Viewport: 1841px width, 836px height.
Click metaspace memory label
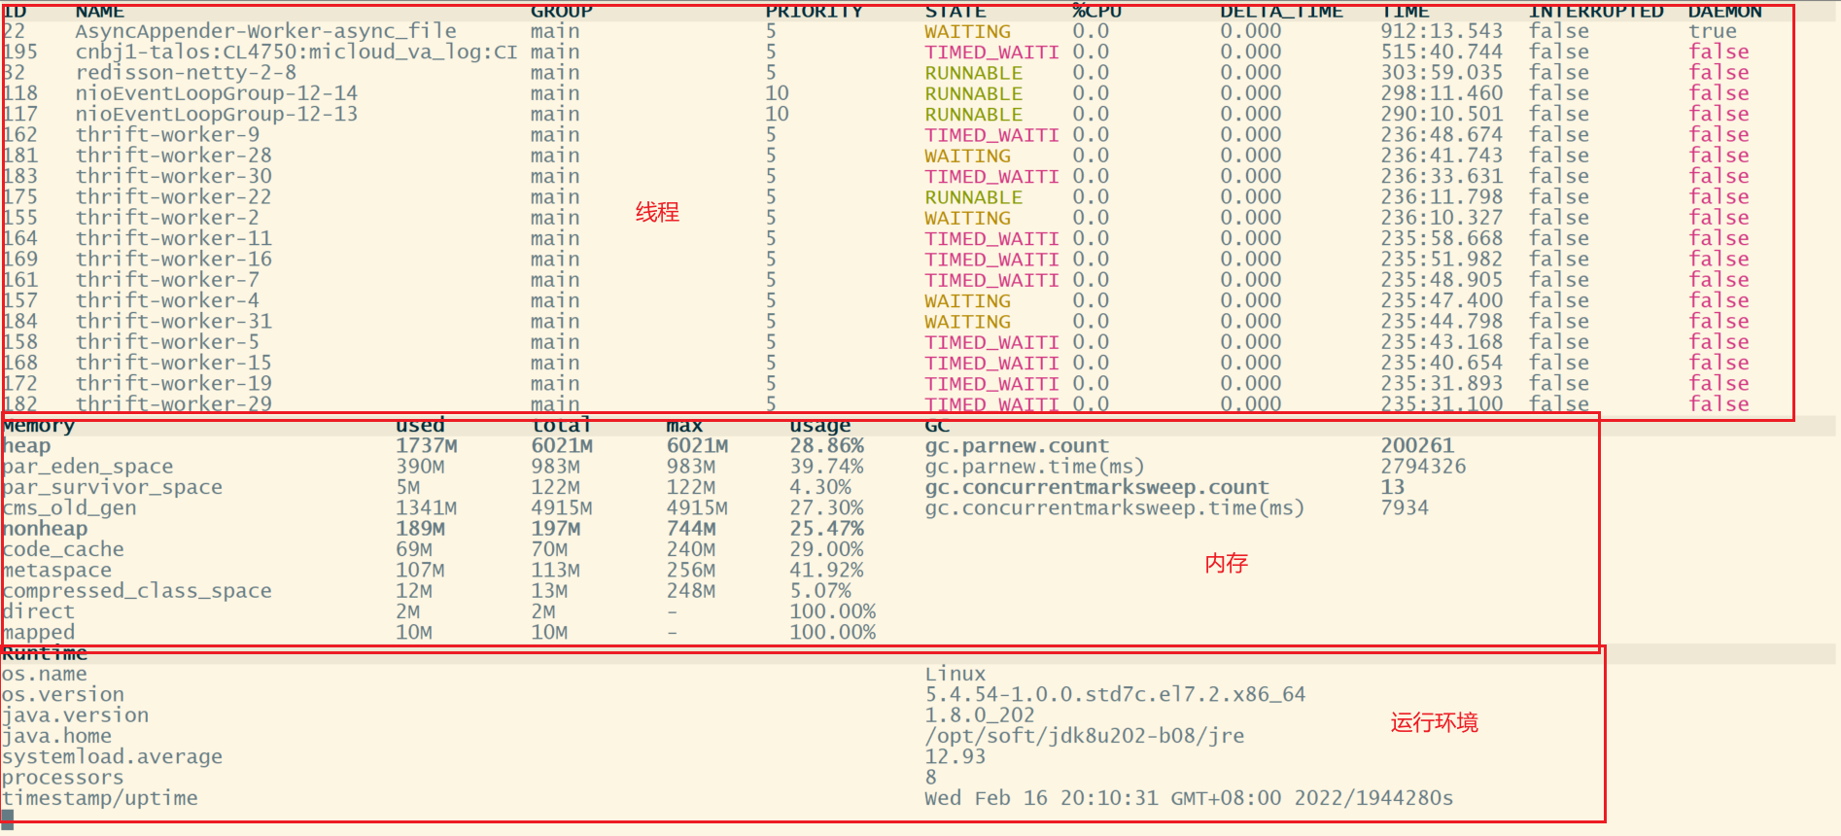56,571
